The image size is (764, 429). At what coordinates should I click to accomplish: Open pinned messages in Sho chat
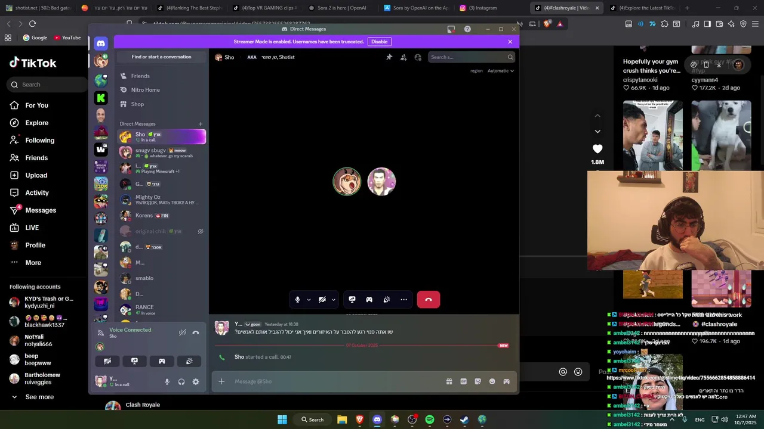(x=389, y=57)
